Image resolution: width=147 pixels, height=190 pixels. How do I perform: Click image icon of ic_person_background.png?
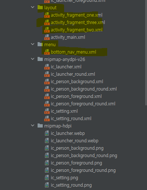47,148
